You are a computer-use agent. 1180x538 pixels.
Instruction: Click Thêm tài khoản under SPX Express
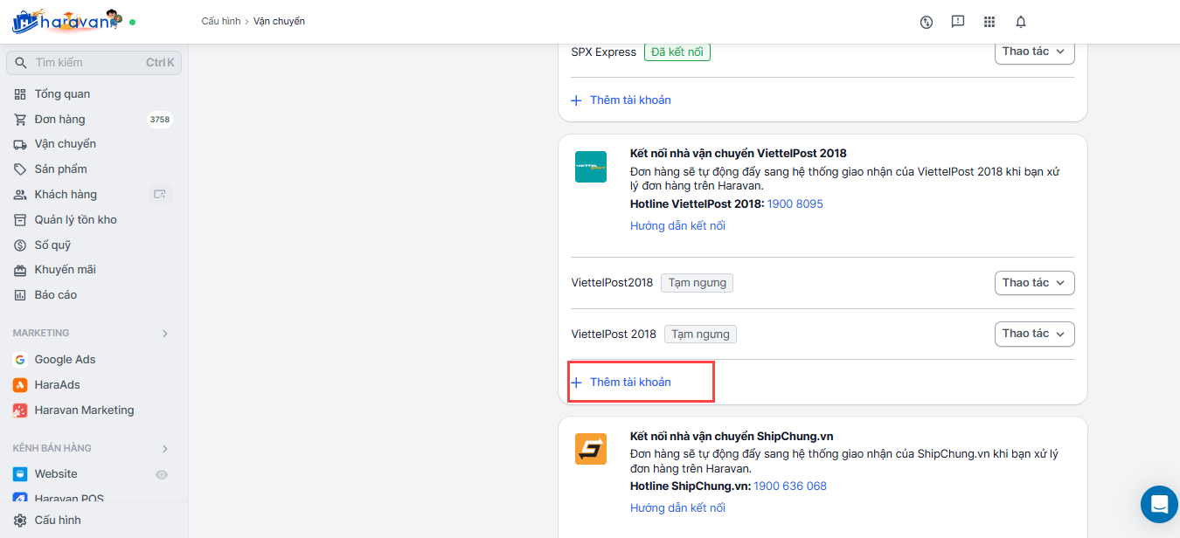point(621,100)
